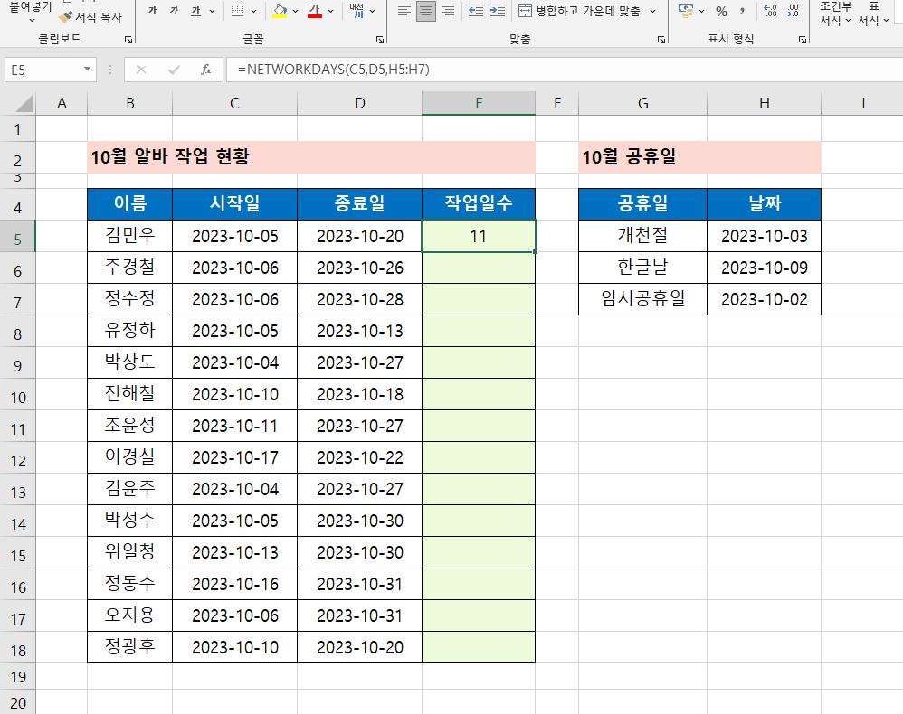Screen dimensions: 903x714
Task: Open Conditional Formatting (조건부 서식) menu
Action: (836, 14)
